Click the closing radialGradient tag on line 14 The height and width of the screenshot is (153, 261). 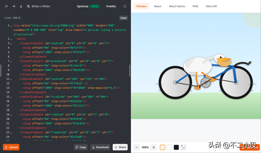pos(33,92)
